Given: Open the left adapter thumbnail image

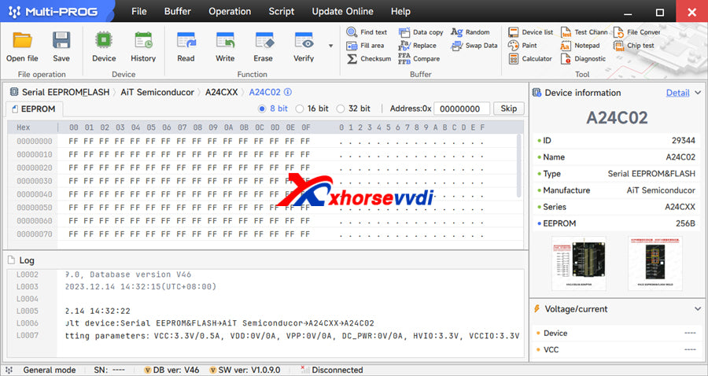Looking at the screenshot, I should 579,264.
